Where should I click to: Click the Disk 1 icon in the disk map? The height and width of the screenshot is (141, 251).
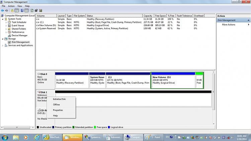(39, 92)
